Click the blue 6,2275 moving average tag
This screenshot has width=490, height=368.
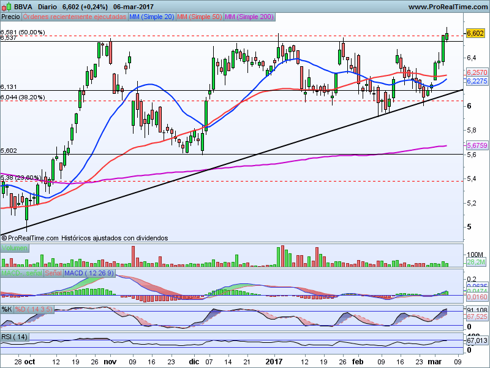pyautogui.click(x=477, y=82)
